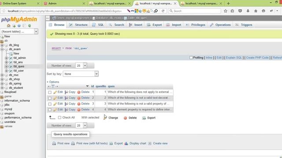Image resolution: width=282 pixels, height=158 pixels.
Task: Open the Operations tab
Action: pyautogui.click(x=220, y=25)
